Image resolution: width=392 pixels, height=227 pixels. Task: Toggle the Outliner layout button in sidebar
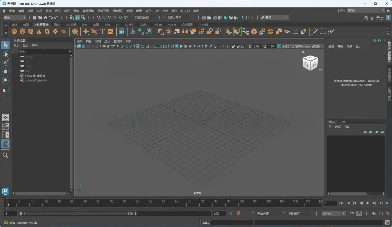click(x=5, y=144)
